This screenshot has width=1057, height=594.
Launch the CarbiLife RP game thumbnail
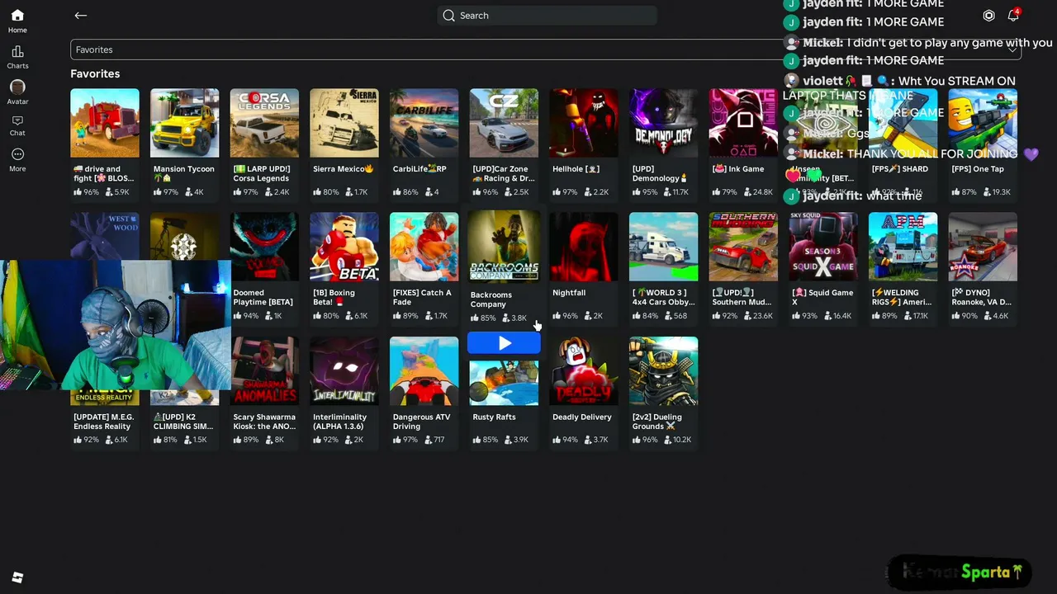[x=424, y=123]
